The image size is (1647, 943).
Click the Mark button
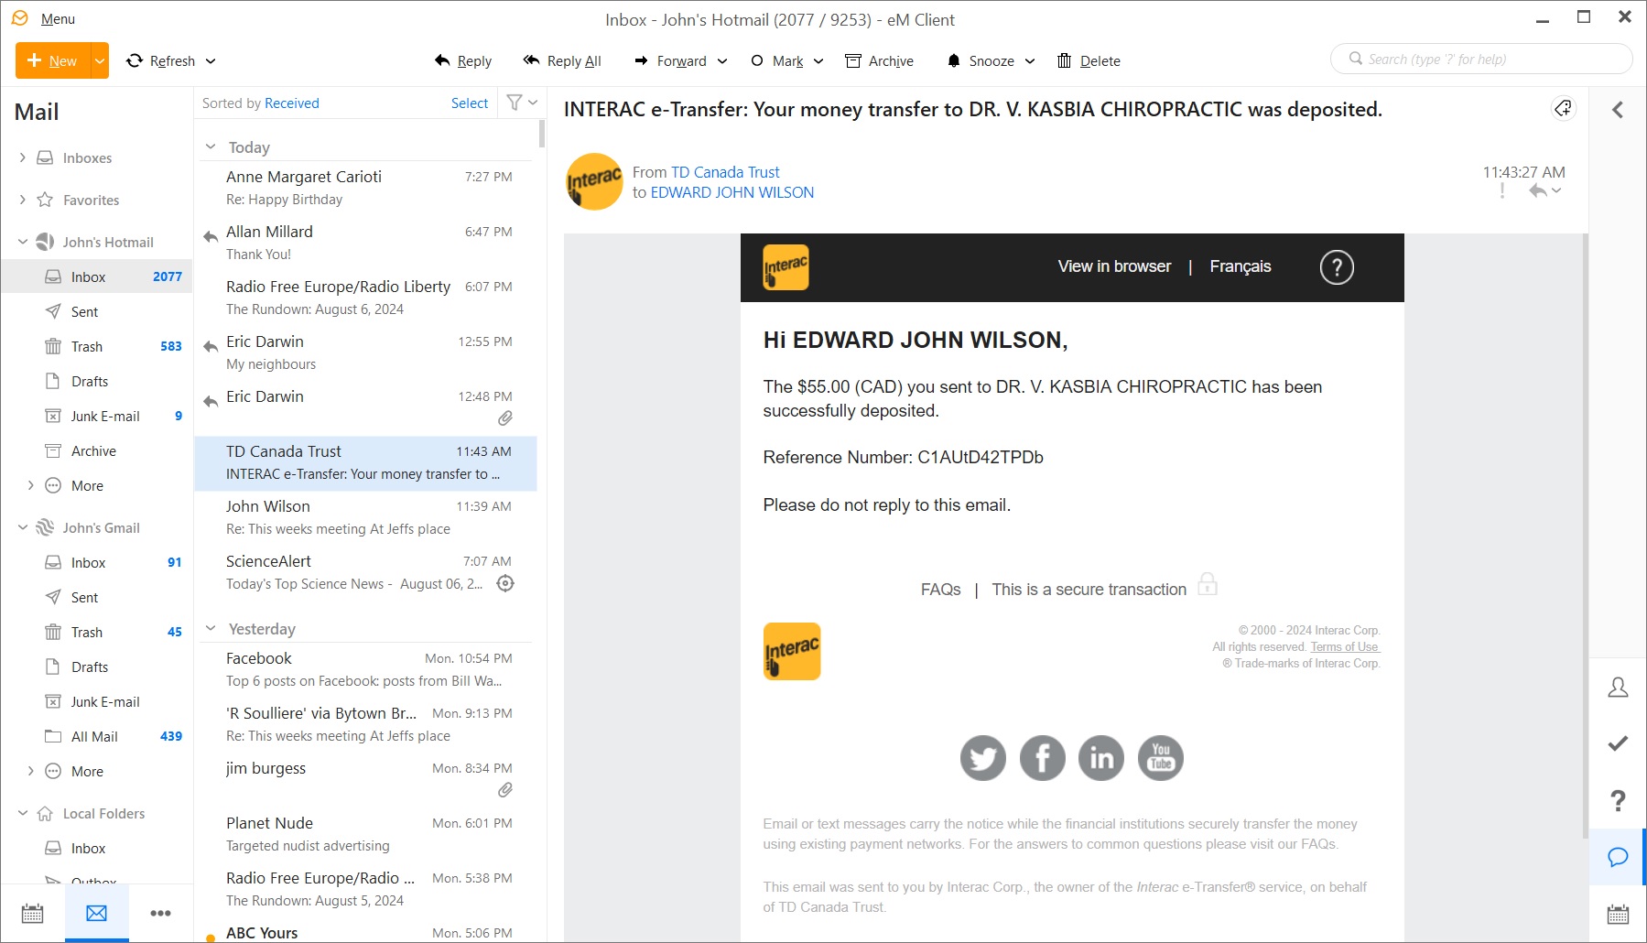777,60
